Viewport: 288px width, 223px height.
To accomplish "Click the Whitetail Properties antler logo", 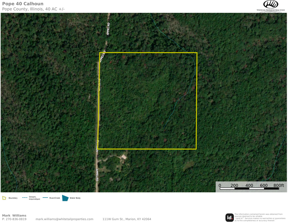I will tap(271, 4).
